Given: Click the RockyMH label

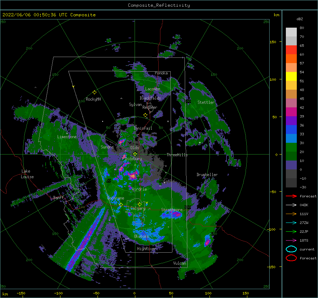Looking at the screenshot, I should click(x=93, y=99).
